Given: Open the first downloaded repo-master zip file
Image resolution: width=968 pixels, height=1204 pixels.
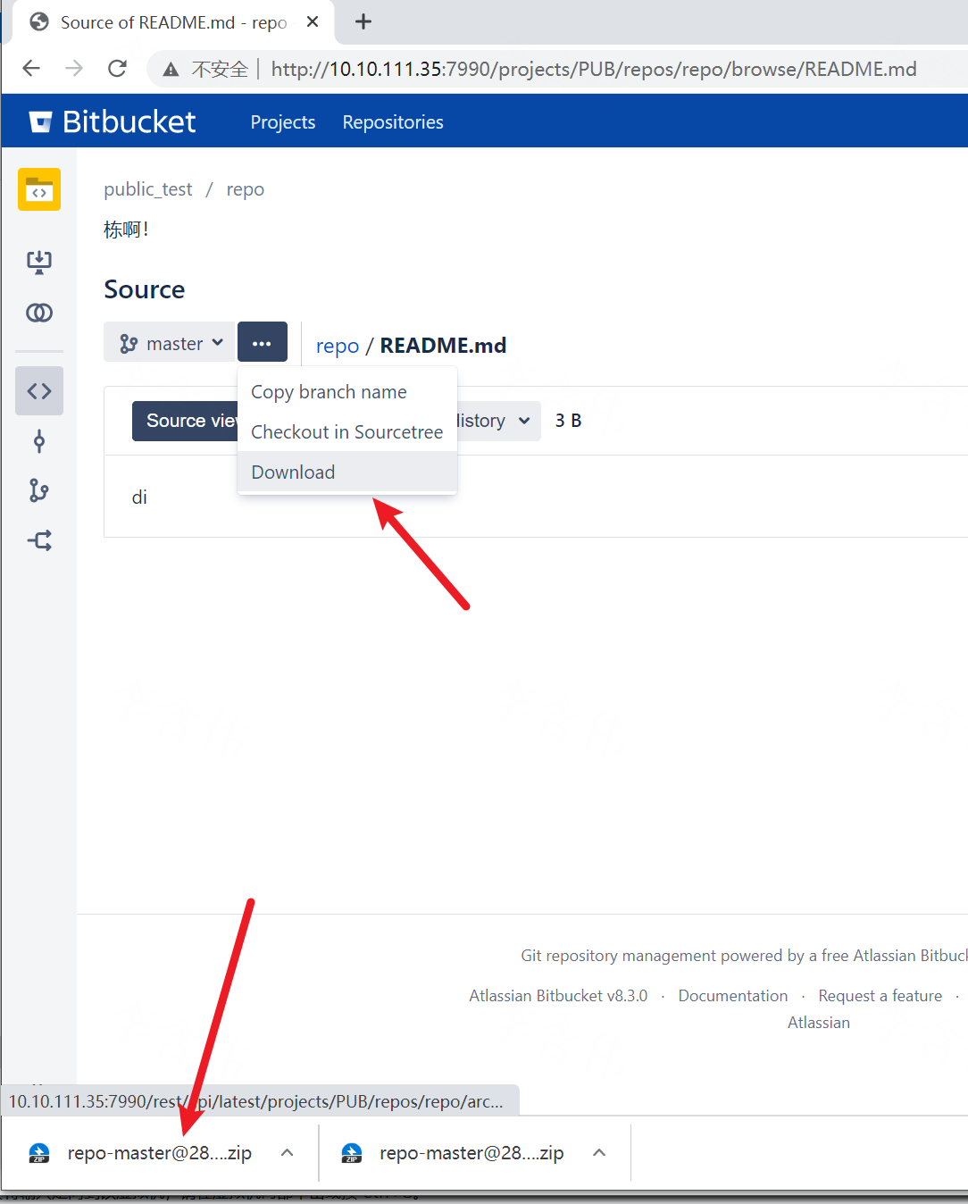Looking at the screenshot, I should (160, 1153).
